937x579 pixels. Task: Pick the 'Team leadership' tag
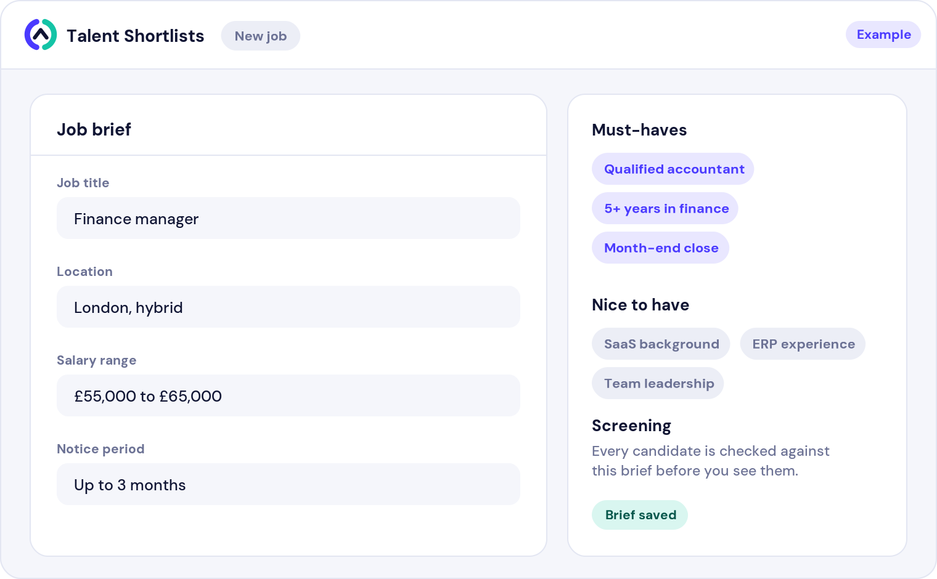658,383
